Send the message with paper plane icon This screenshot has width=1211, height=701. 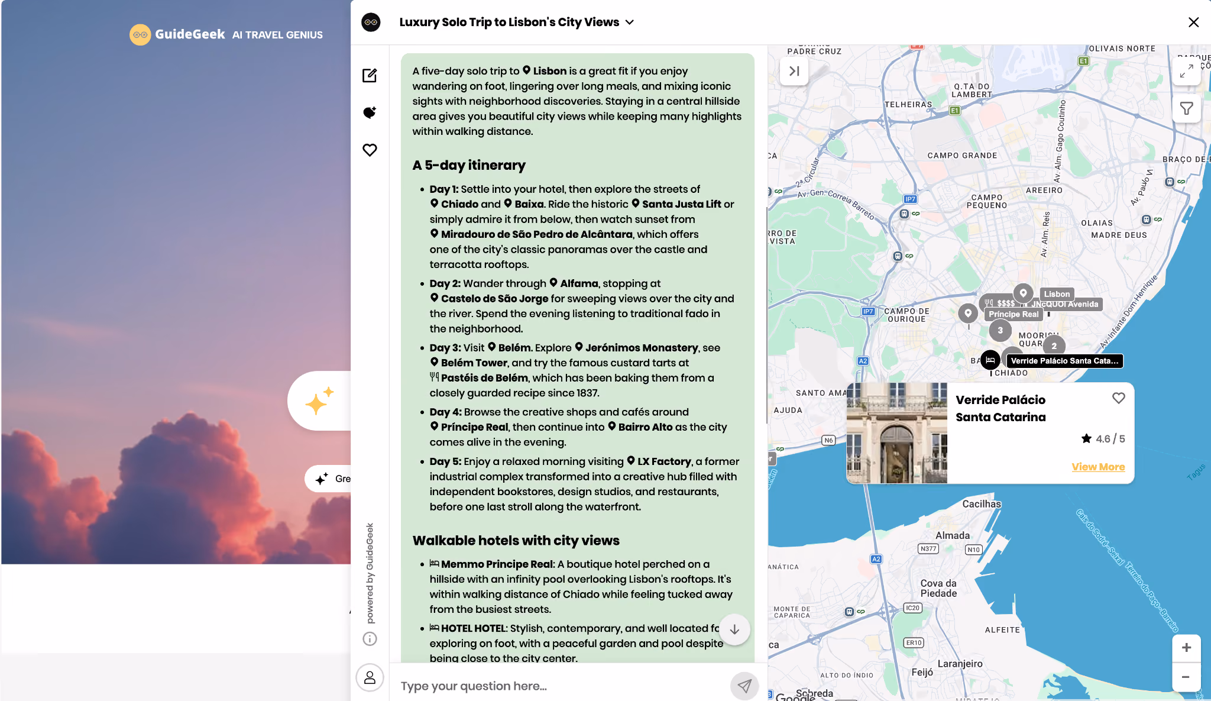(744, 686)
